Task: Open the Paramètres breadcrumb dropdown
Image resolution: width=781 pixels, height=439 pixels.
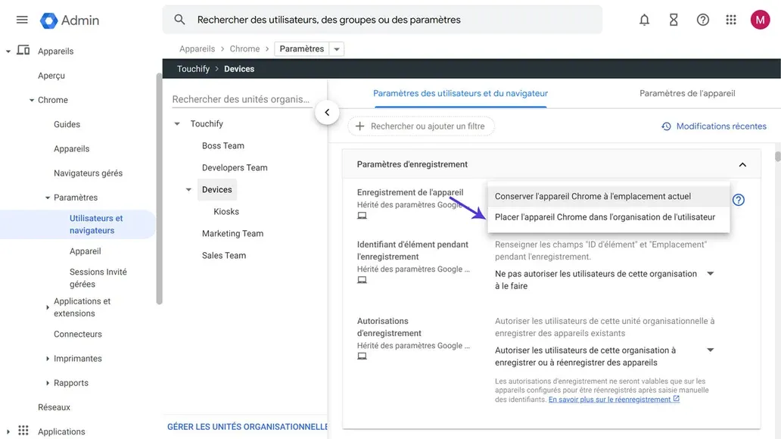Action: [334, 48]
